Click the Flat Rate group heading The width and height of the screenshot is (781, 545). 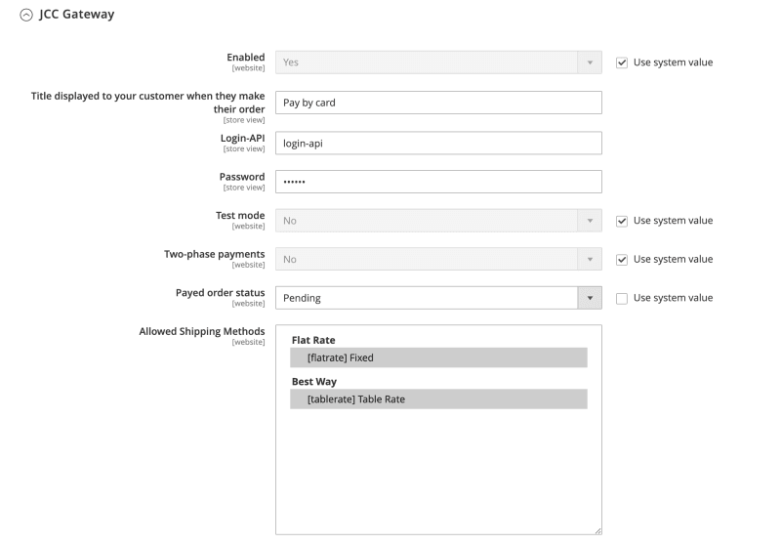coord(313,340)
